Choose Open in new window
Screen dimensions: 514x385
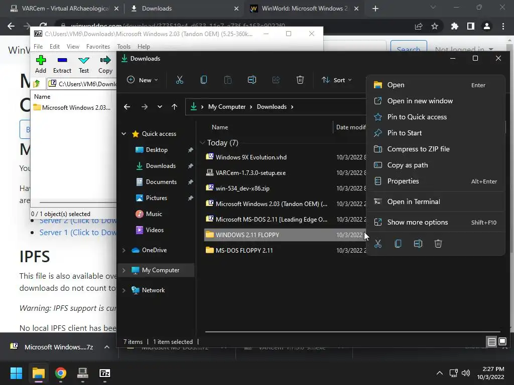click(x=435, y=101)
